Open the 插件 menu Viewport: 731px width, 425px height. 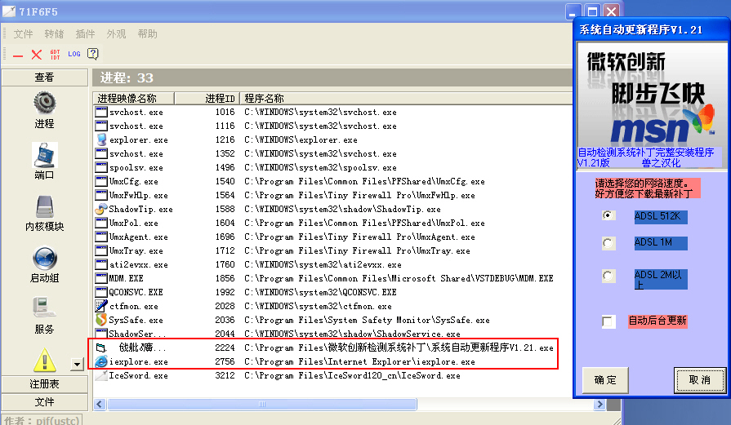click(x=85, y=34)
